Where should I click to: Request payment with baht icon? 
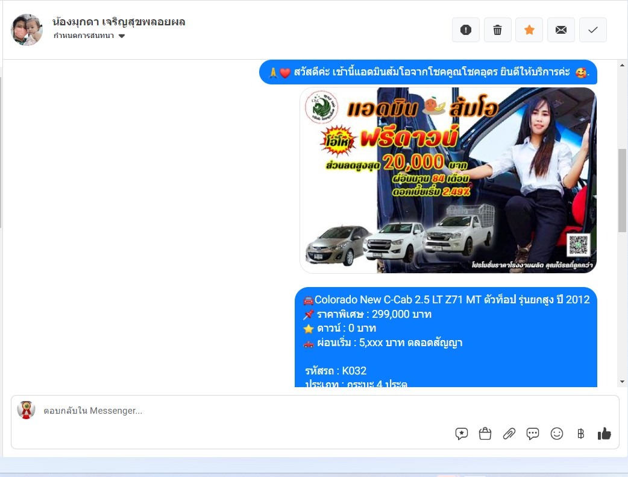581,434
